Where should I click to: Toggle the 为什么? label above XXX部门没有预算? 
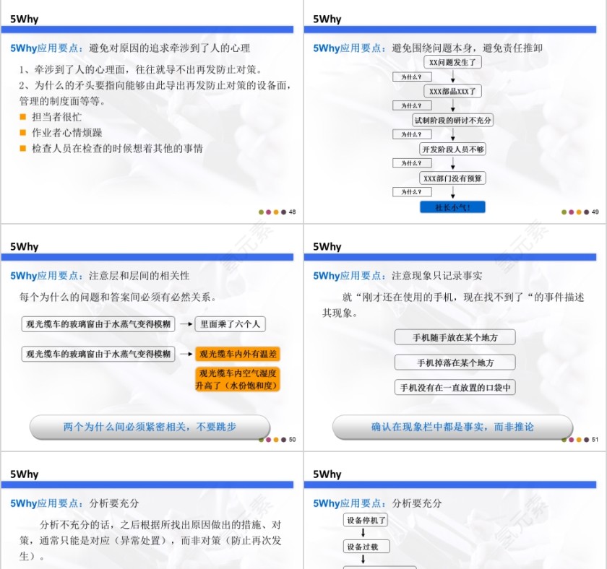coord(411,163)
